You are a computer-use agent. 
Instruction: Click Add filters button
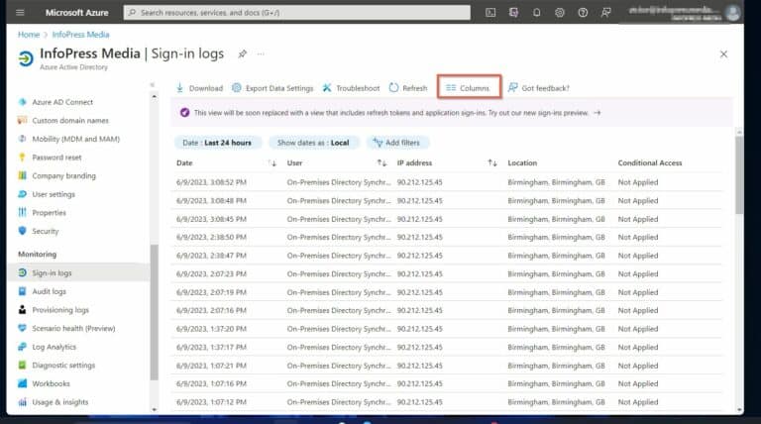click(x=396, y=143)
